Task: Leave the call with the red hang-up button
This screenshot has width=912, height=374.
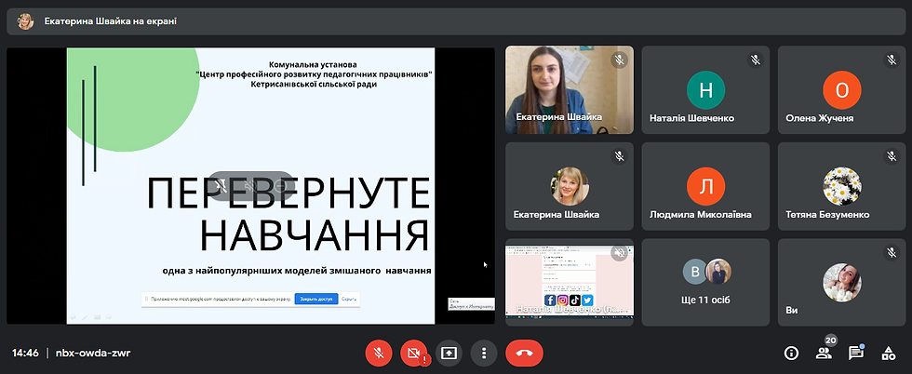Action: pos(524,353)
